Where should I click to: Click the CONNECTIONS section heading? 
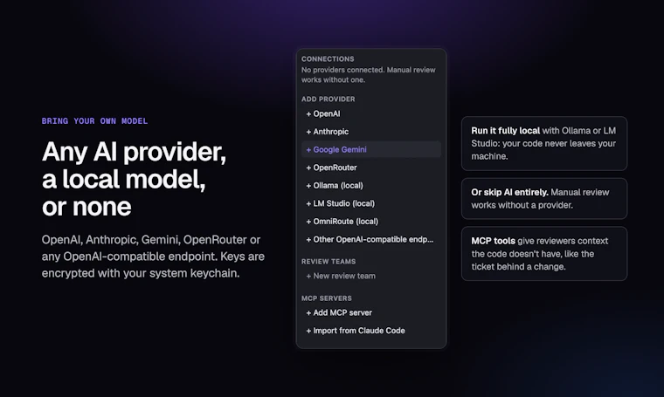(328, 59)
